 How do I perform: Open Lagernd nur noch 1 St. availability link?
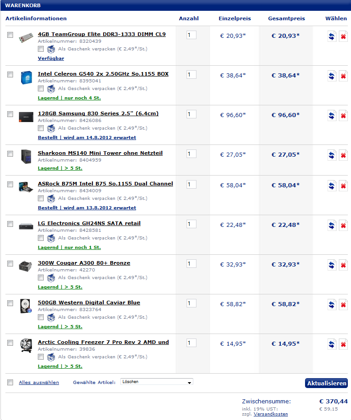(69, 247)
